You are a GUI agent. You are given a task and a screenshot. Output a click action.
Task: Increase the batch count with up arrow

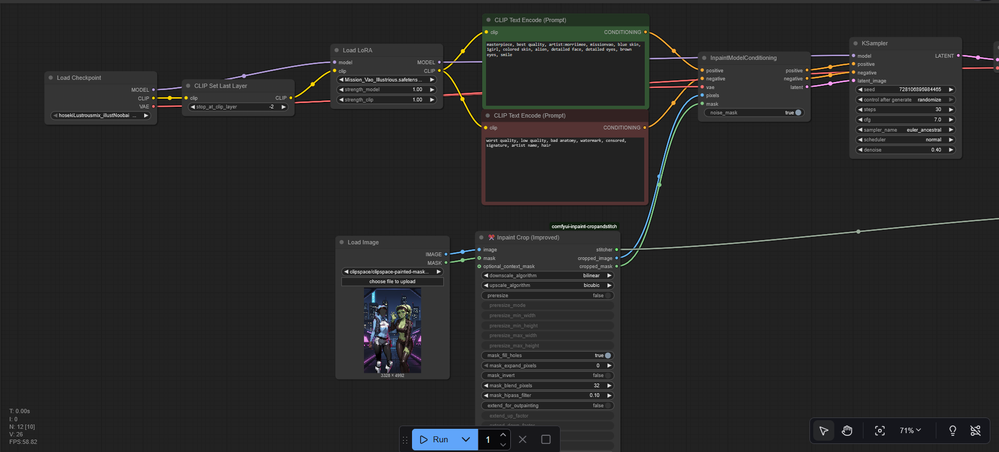click(x=503, y=435)
